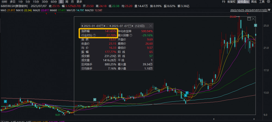Select the 日 daily K-line tab

coord(61,2)
